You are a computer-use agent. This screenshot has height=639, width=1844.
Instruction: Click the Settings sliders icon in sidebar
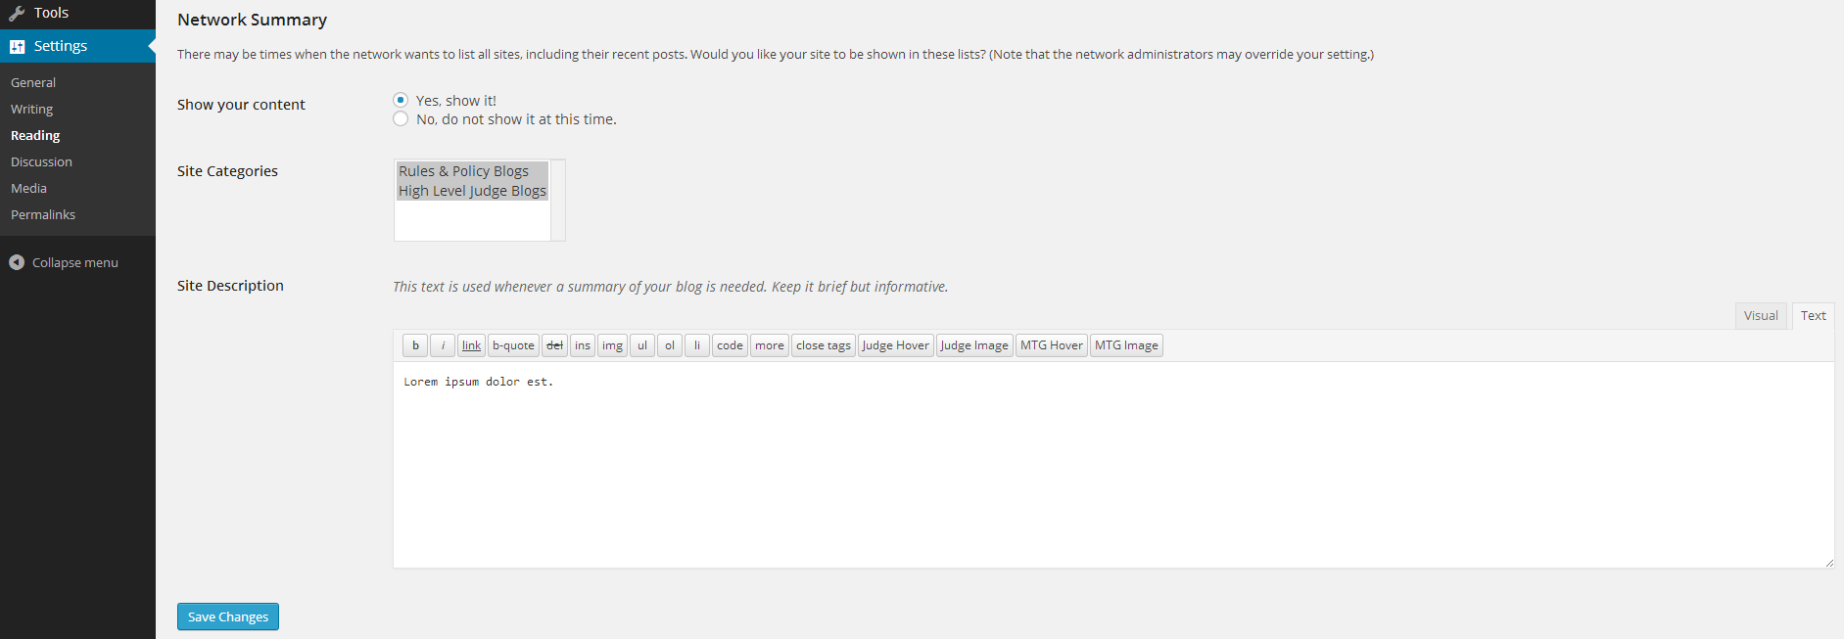[x=17, y=46]
